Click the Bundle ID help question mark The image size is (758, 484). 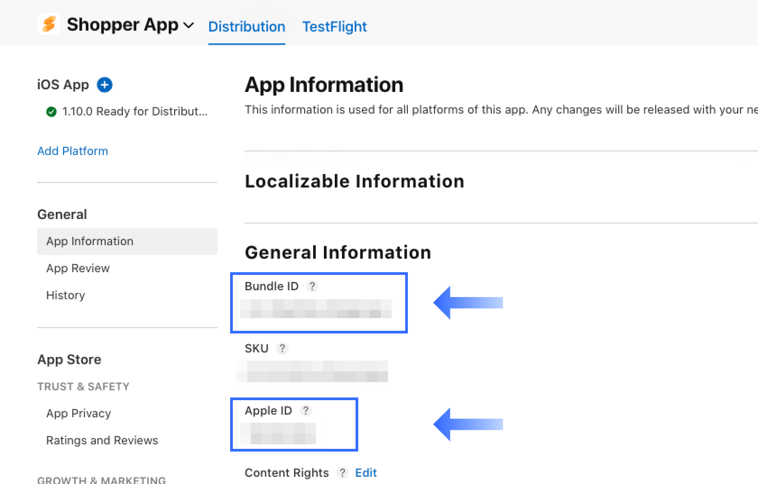(312, 286)
